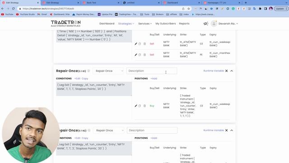Click the Tradetron logo
The height and width of the screenshot is (163, 289).
point(65,24)
